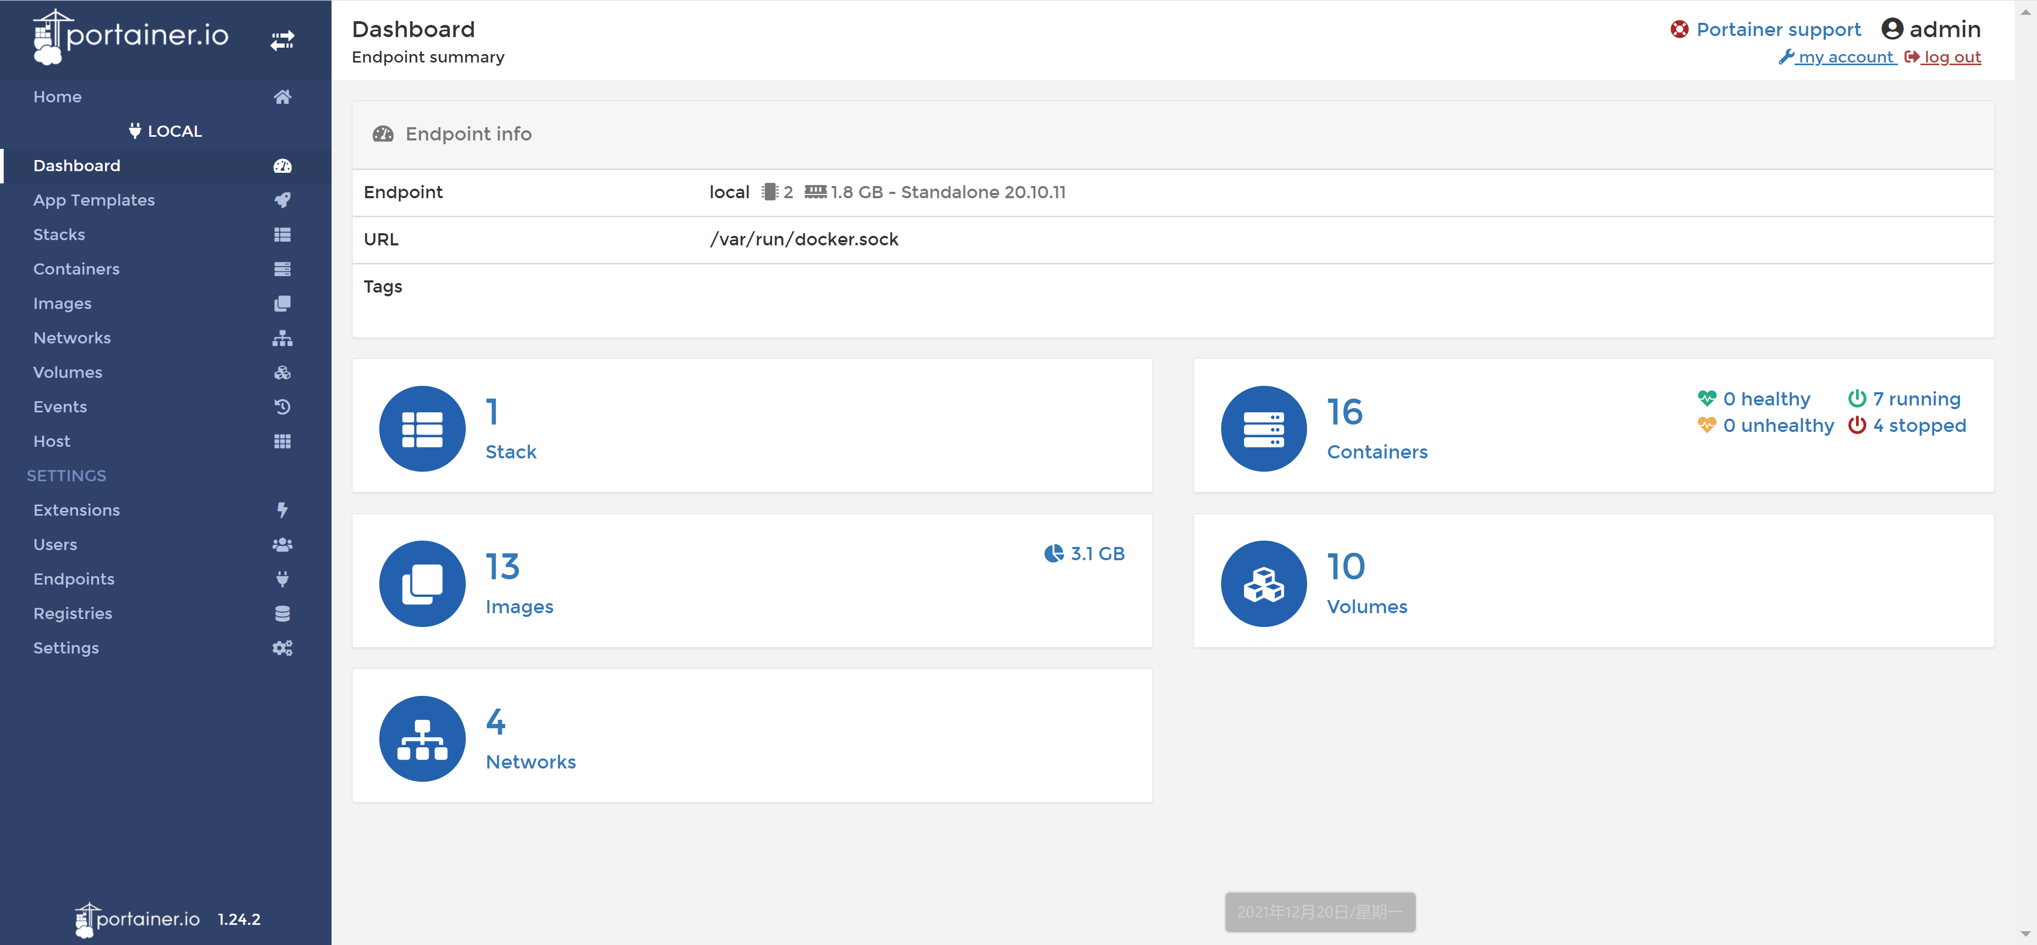Viewport: 2037px width, 945px height.
Task: Open the Users settings page
Action: (55, 545)
